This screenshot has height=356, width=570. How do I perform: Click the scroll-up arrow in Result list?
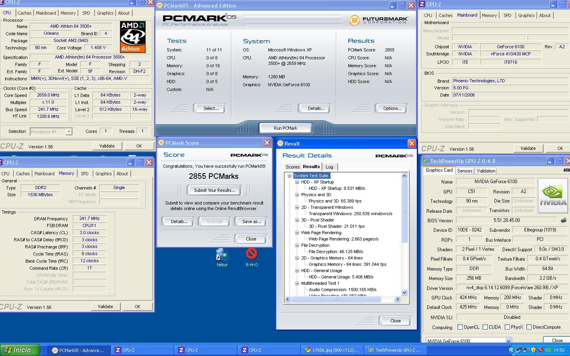404,176
